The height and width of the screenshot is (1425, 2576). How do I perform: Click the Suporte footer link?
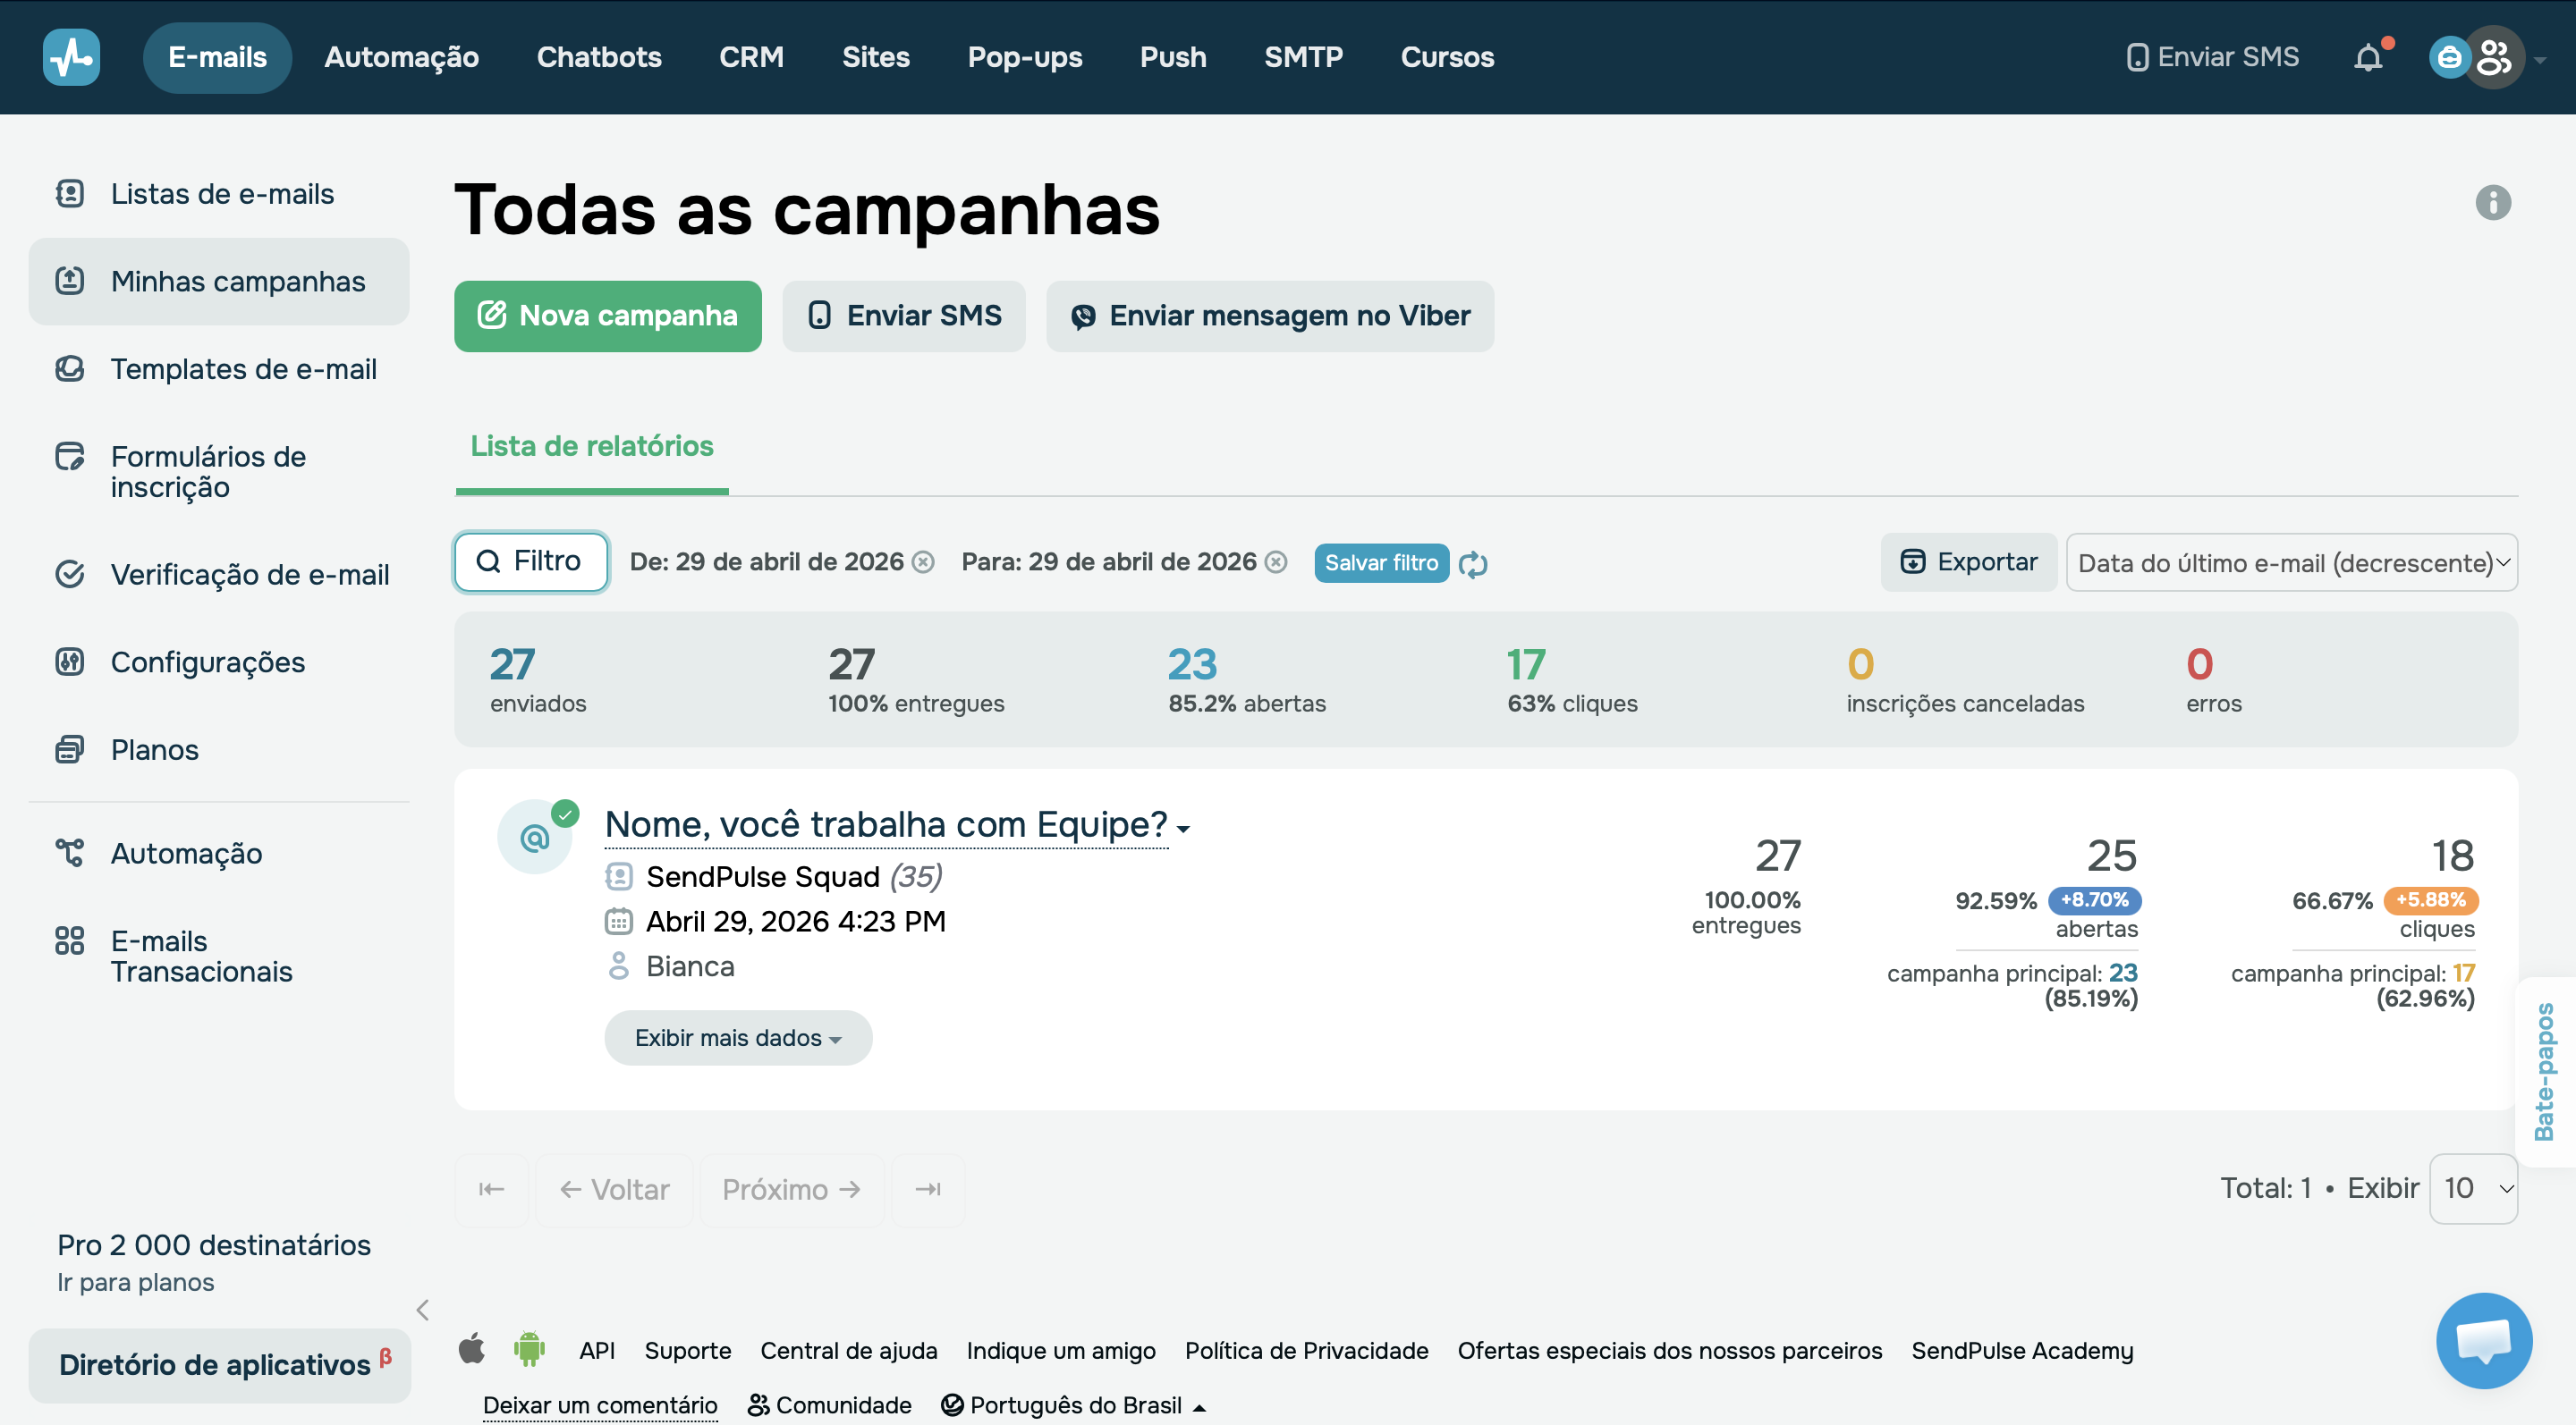(688, 1350)
